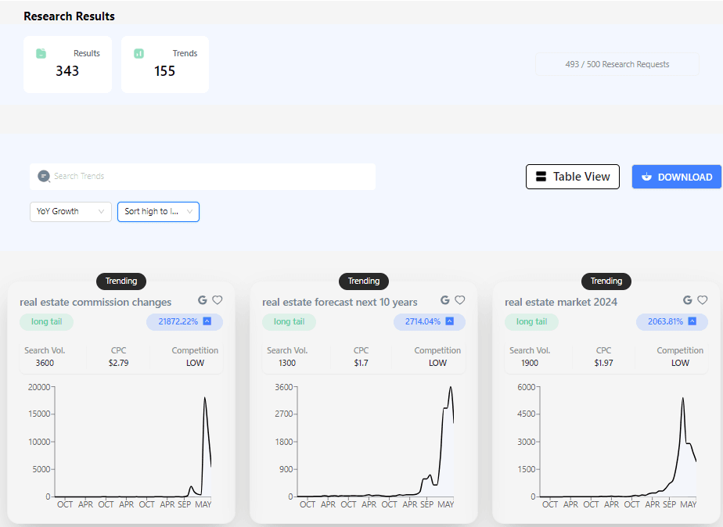Click the magnifier icon in the Search Trends bar

tap(45, 176)
